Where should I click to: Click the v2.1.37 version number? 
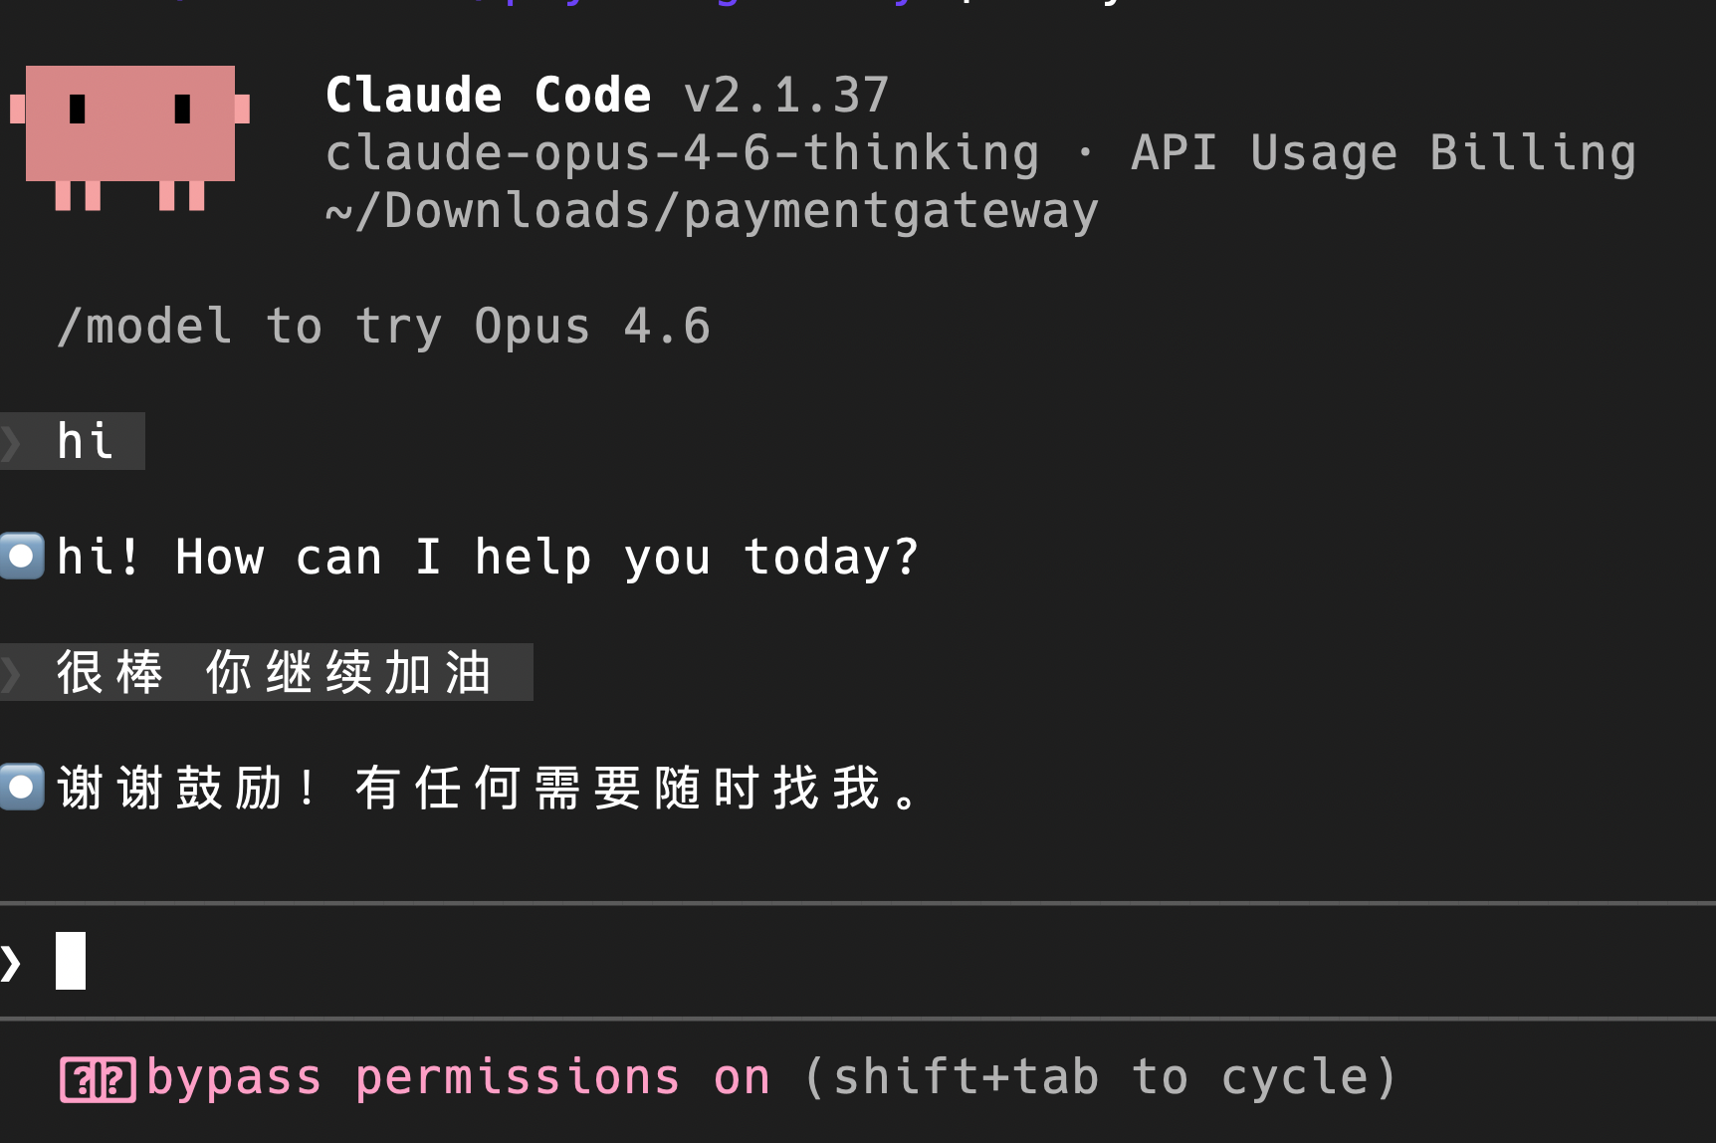pyautogui.click(x=786, y=96)
